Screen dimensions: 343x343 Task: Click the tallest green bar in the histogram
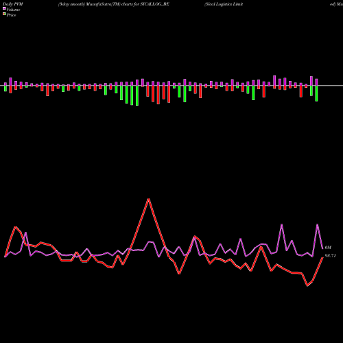[x=137, y=95]
